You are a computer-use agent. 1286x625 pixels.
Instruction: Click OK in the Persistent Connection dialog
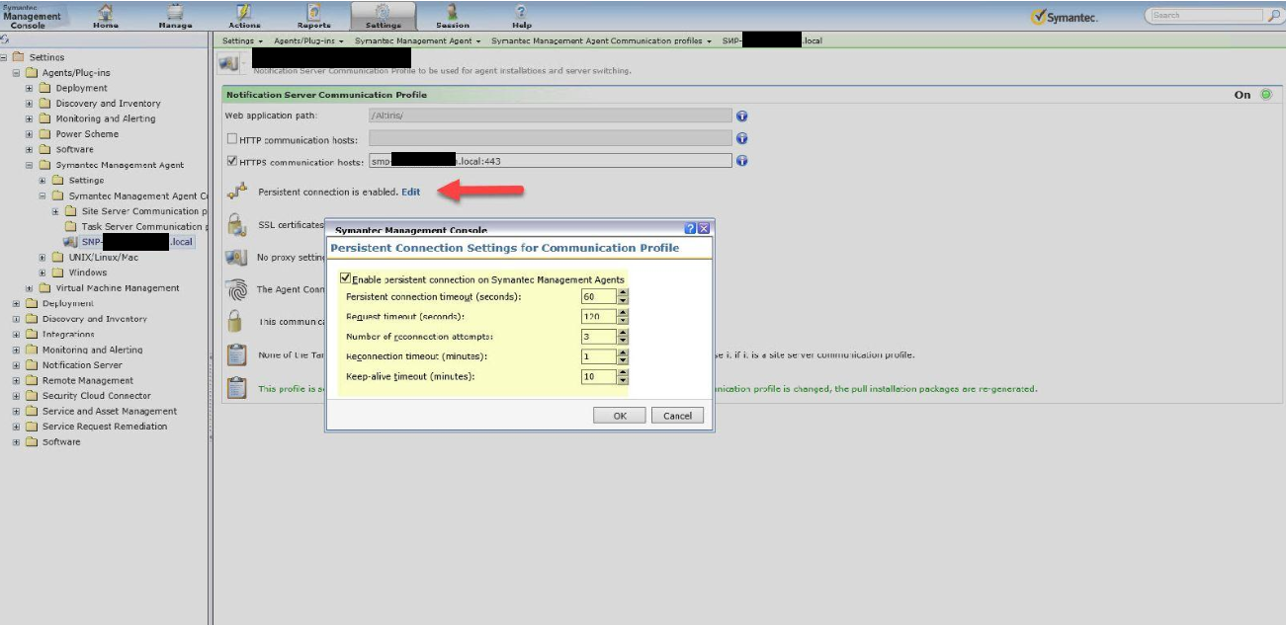[620, 416]
